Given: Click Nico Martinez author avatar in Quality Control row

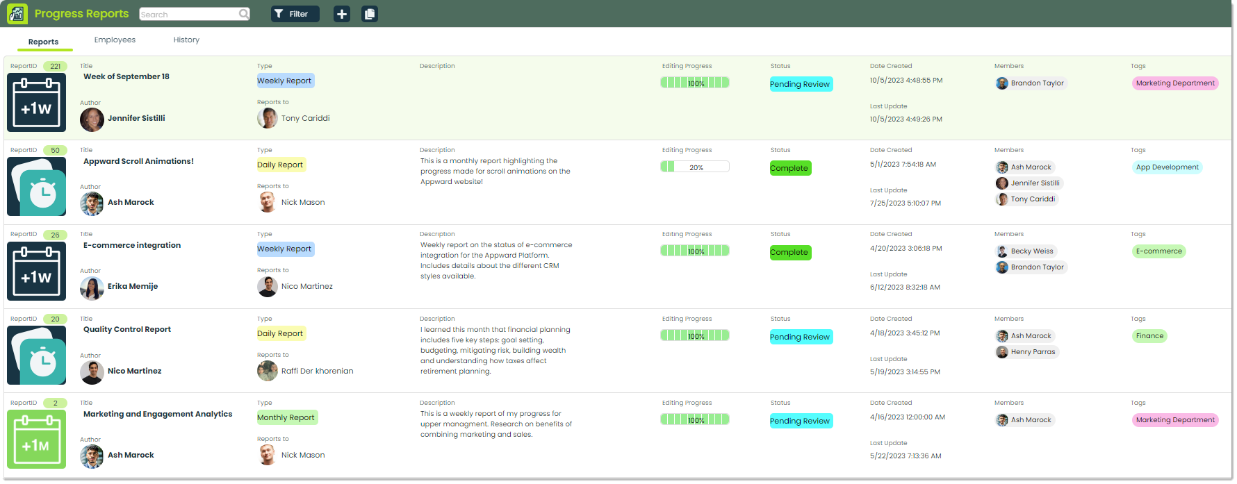Looking at the screenshot, I should tap(92, 372).
